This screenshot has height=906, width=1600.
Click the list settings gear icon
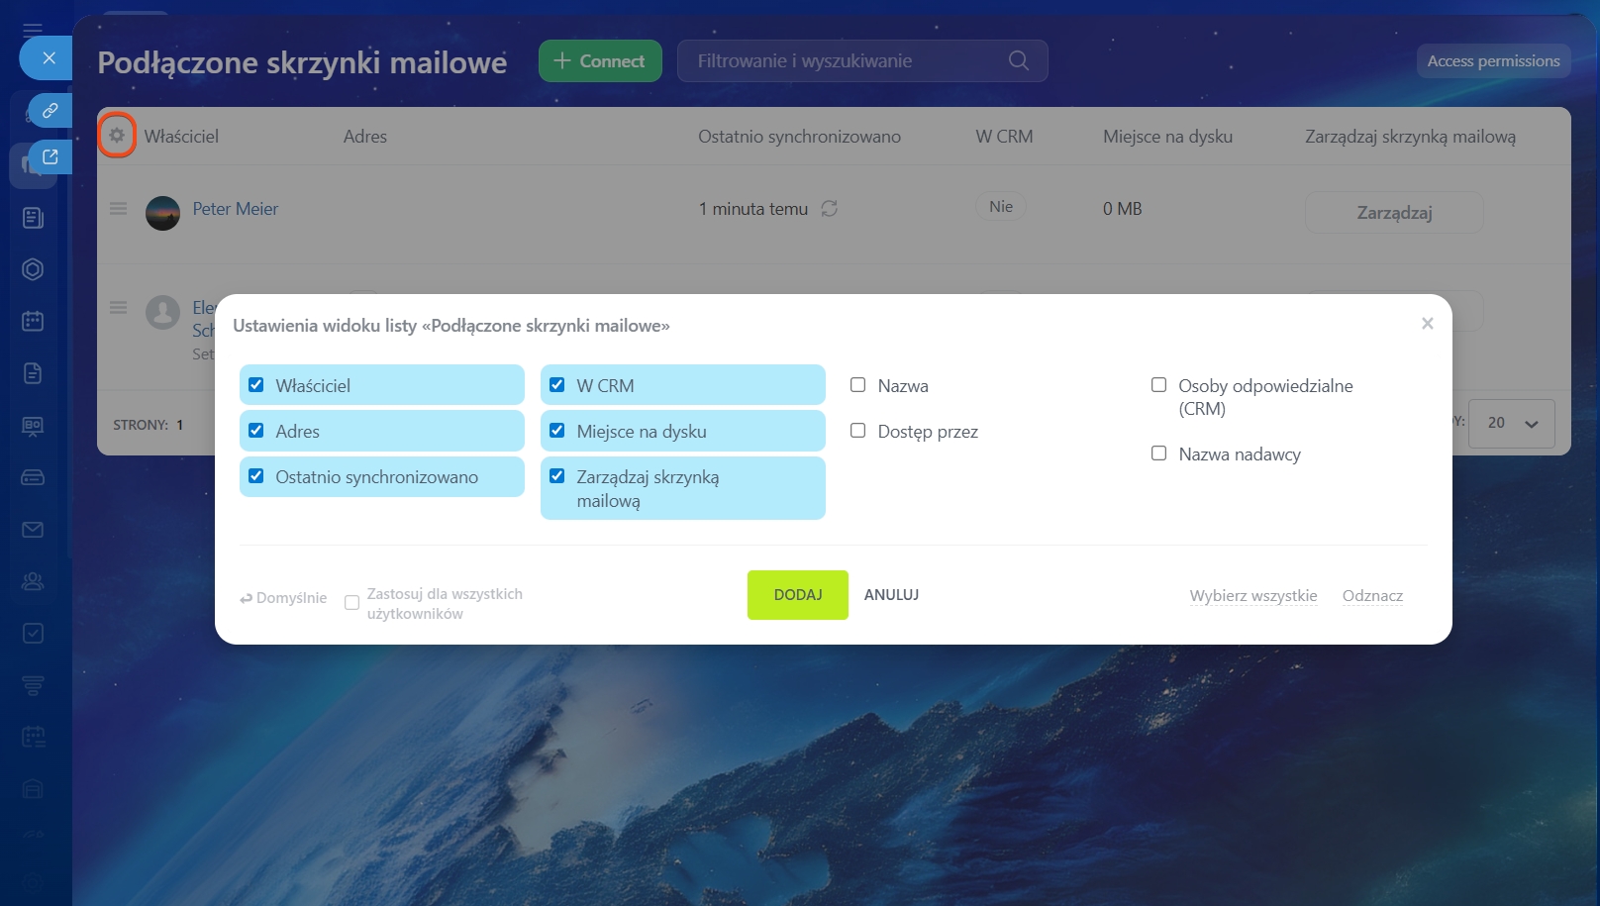click(x=117, y=136)
